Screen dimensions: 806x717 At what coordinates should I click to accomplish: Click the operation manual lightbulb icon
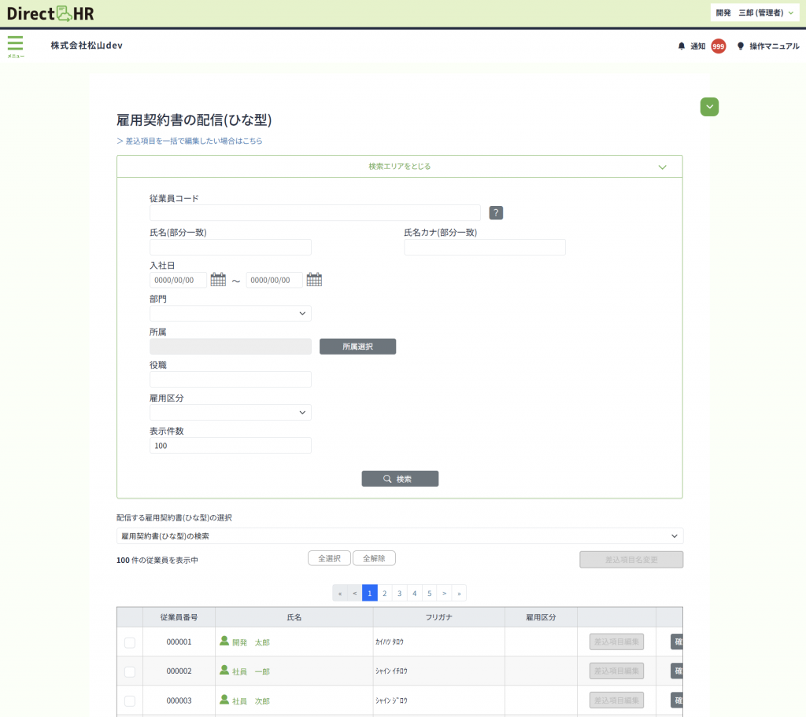[x=740, y=46]
